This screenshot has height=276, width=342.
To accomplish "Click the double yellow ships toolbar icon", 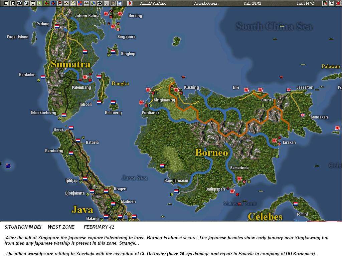I will tap(73, 3).
